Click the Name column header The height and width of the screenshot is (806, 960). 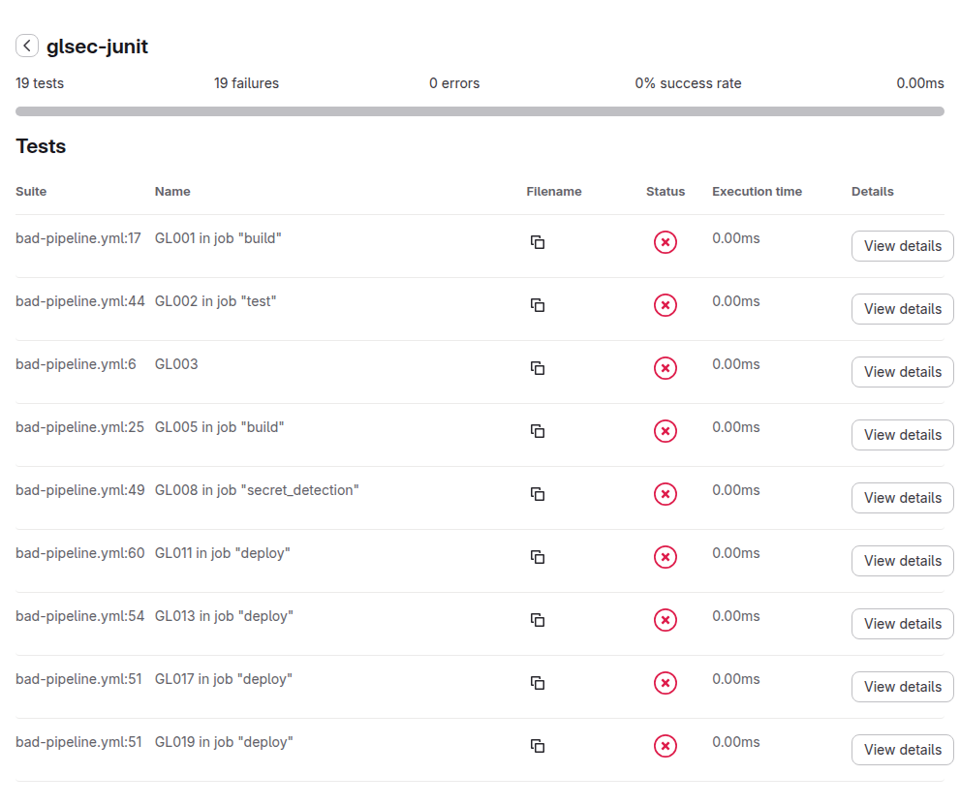172,192
